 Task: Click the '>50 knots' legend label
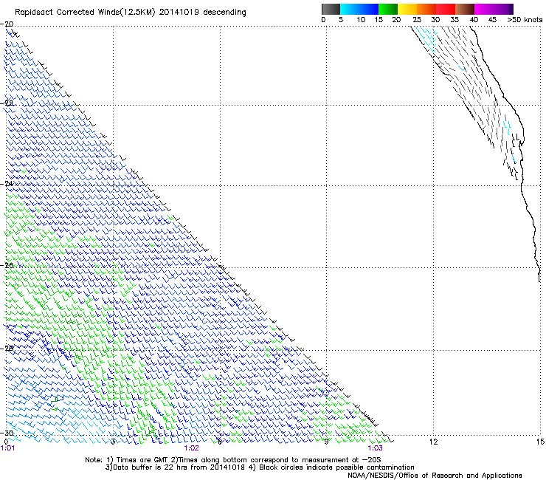[525, 20]
